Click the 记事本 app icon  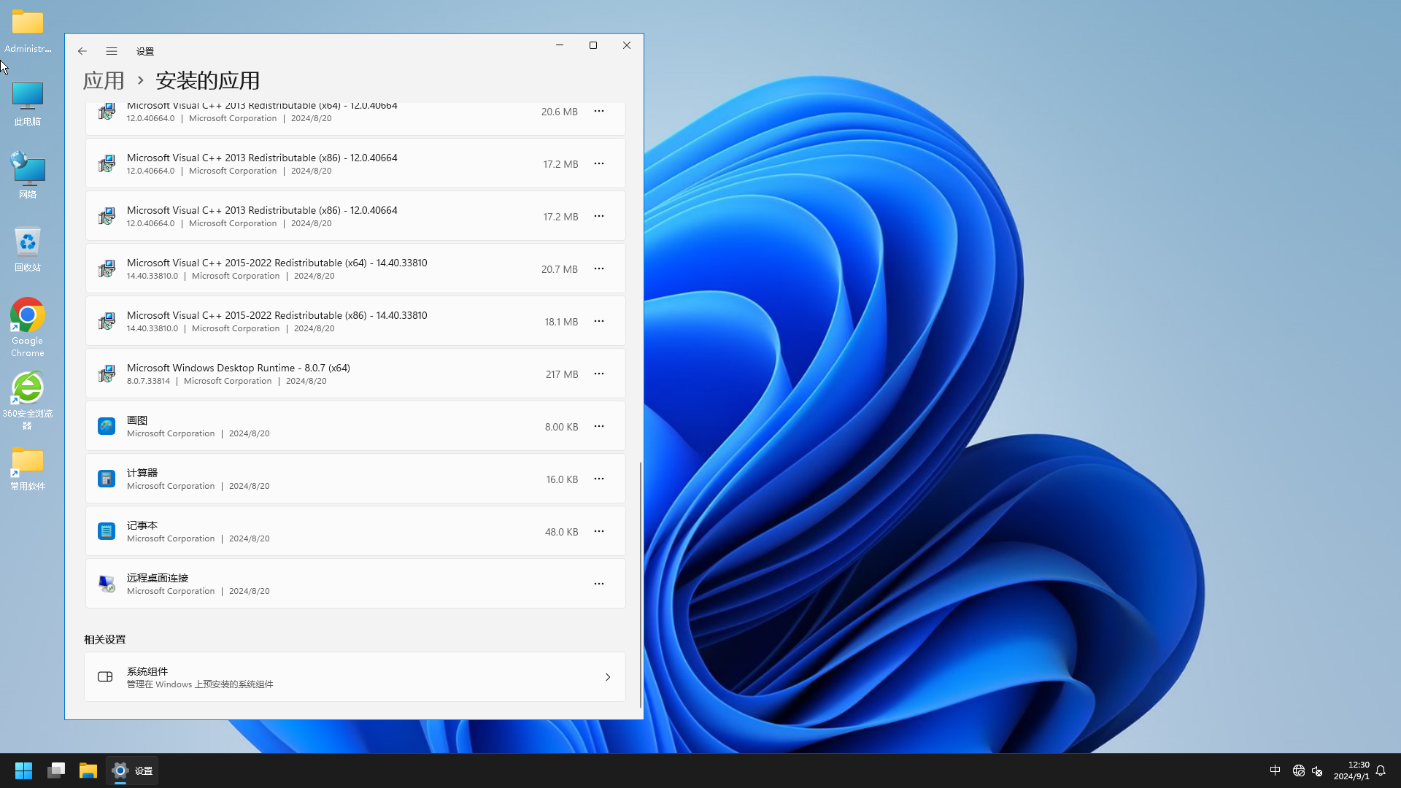pyautogui.click(x=106, y=531)
